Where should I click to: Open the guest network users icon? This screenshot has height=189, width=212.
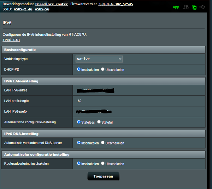coord(186,7)
